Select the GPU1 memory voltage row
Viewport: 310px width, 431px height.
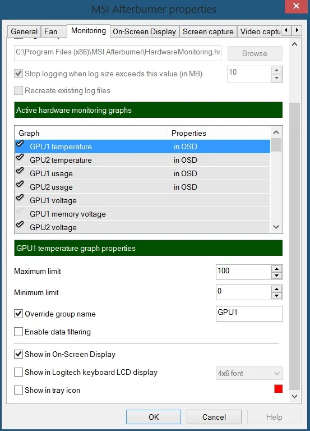[142, 214]
